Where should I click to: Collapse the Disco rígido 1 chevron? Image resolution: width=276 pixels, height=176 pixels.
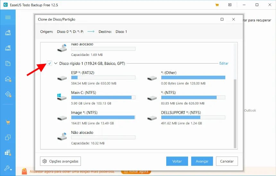(x=56, y=63)
